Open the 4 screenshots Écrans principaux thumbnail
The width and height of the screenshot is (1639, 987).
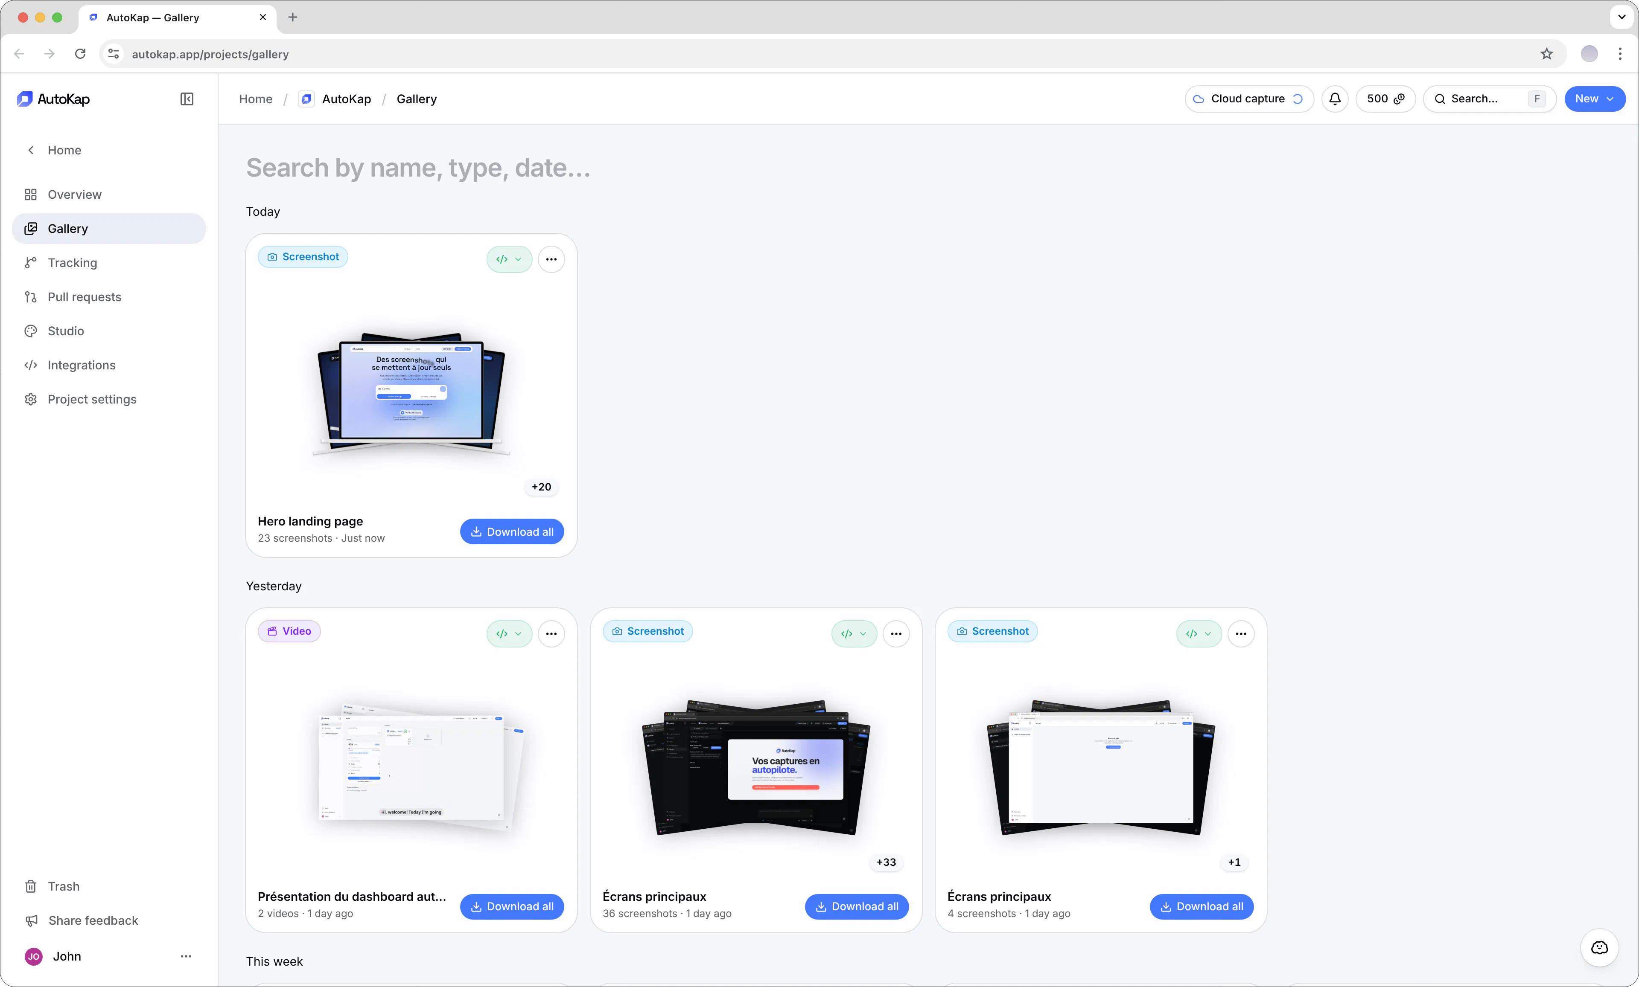(x=1101, y=767)
